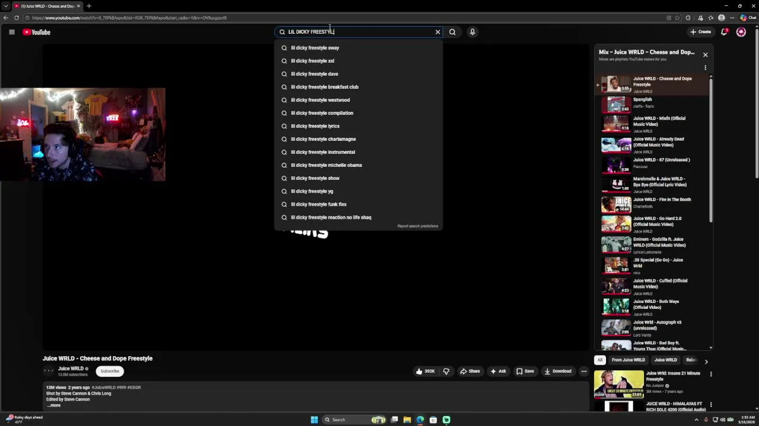Save the video to playlist
The width and height of the screenshot is (759, 426).
point(525,371)
